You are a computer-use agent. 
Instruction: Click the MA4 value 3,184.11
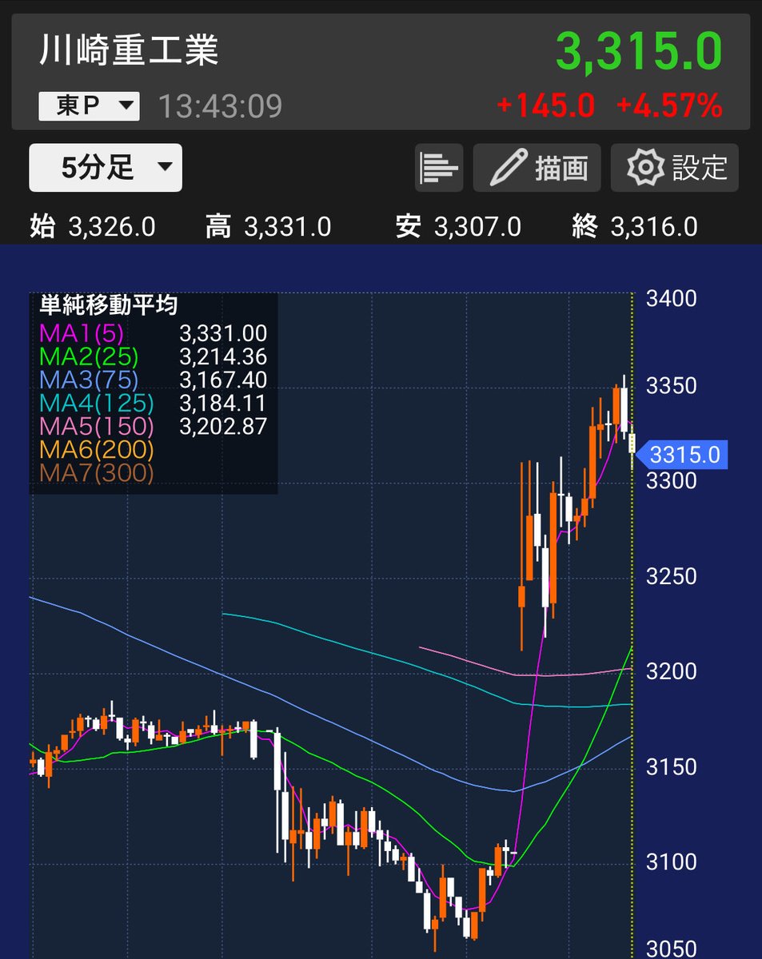[224, 403]
